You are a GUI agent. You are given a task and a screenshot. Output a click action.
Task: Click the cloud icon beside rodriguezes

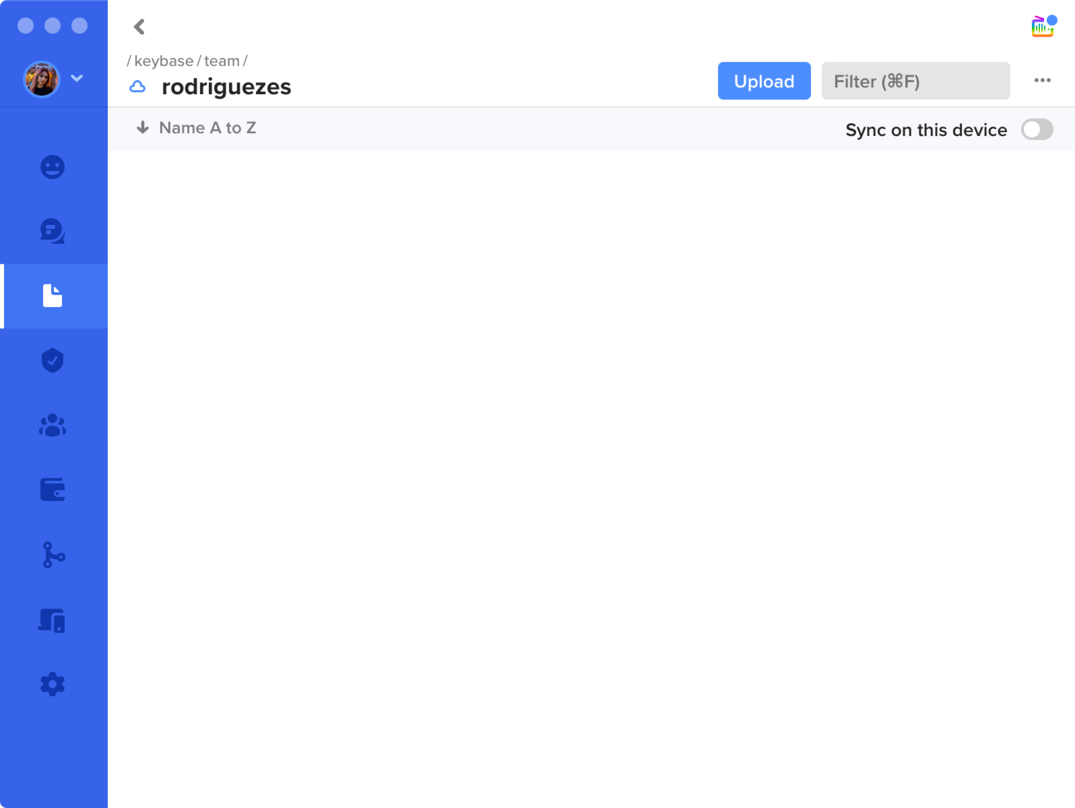tap(138, 87)
